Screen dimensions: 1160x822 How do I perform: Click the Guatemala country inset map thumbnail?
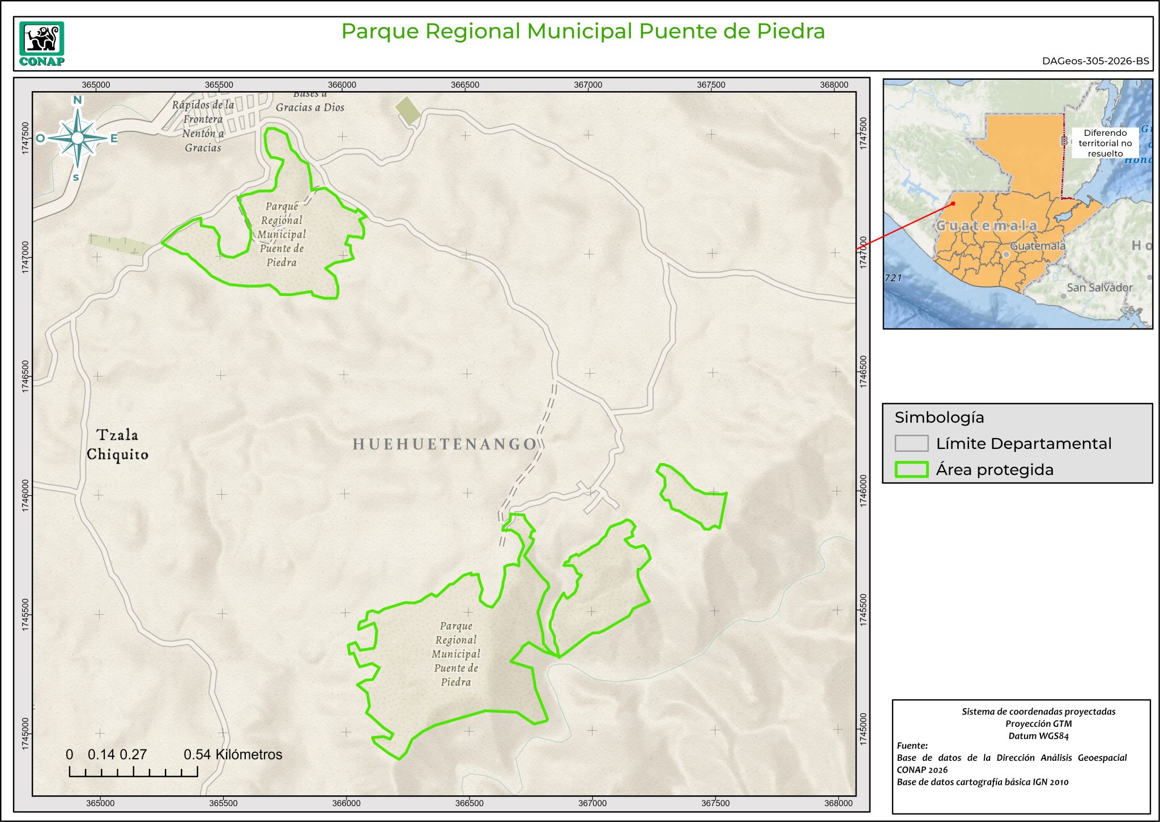(x=1017, y=204)
